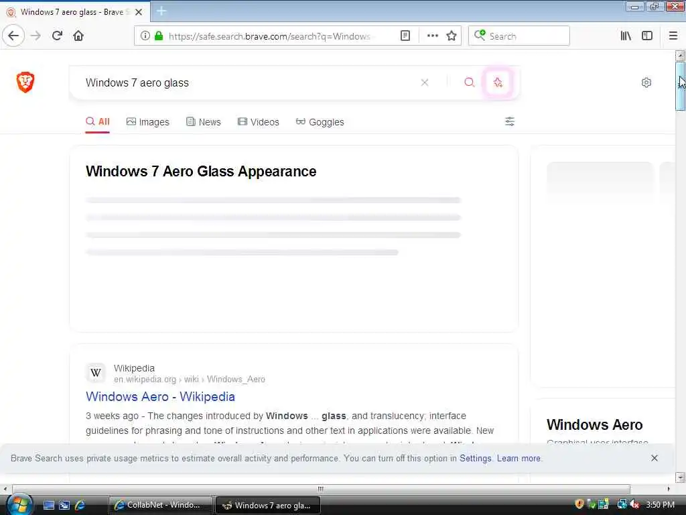The width and height of the screenshot is (686, 515).
Task: Close the Windows 7 aero glass tab
Action: tap(139, 12)
